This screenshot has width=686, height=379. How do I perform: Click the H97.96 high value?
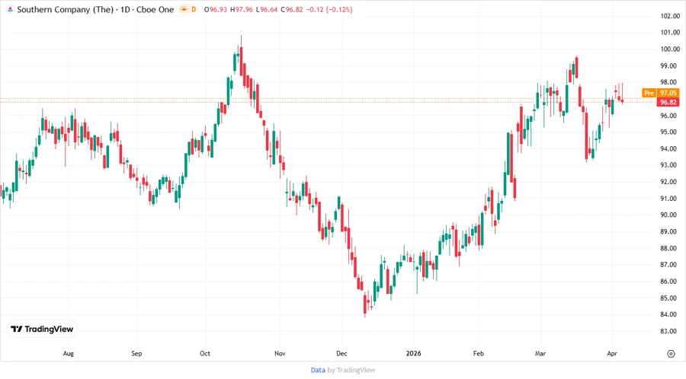coord(242,9)
